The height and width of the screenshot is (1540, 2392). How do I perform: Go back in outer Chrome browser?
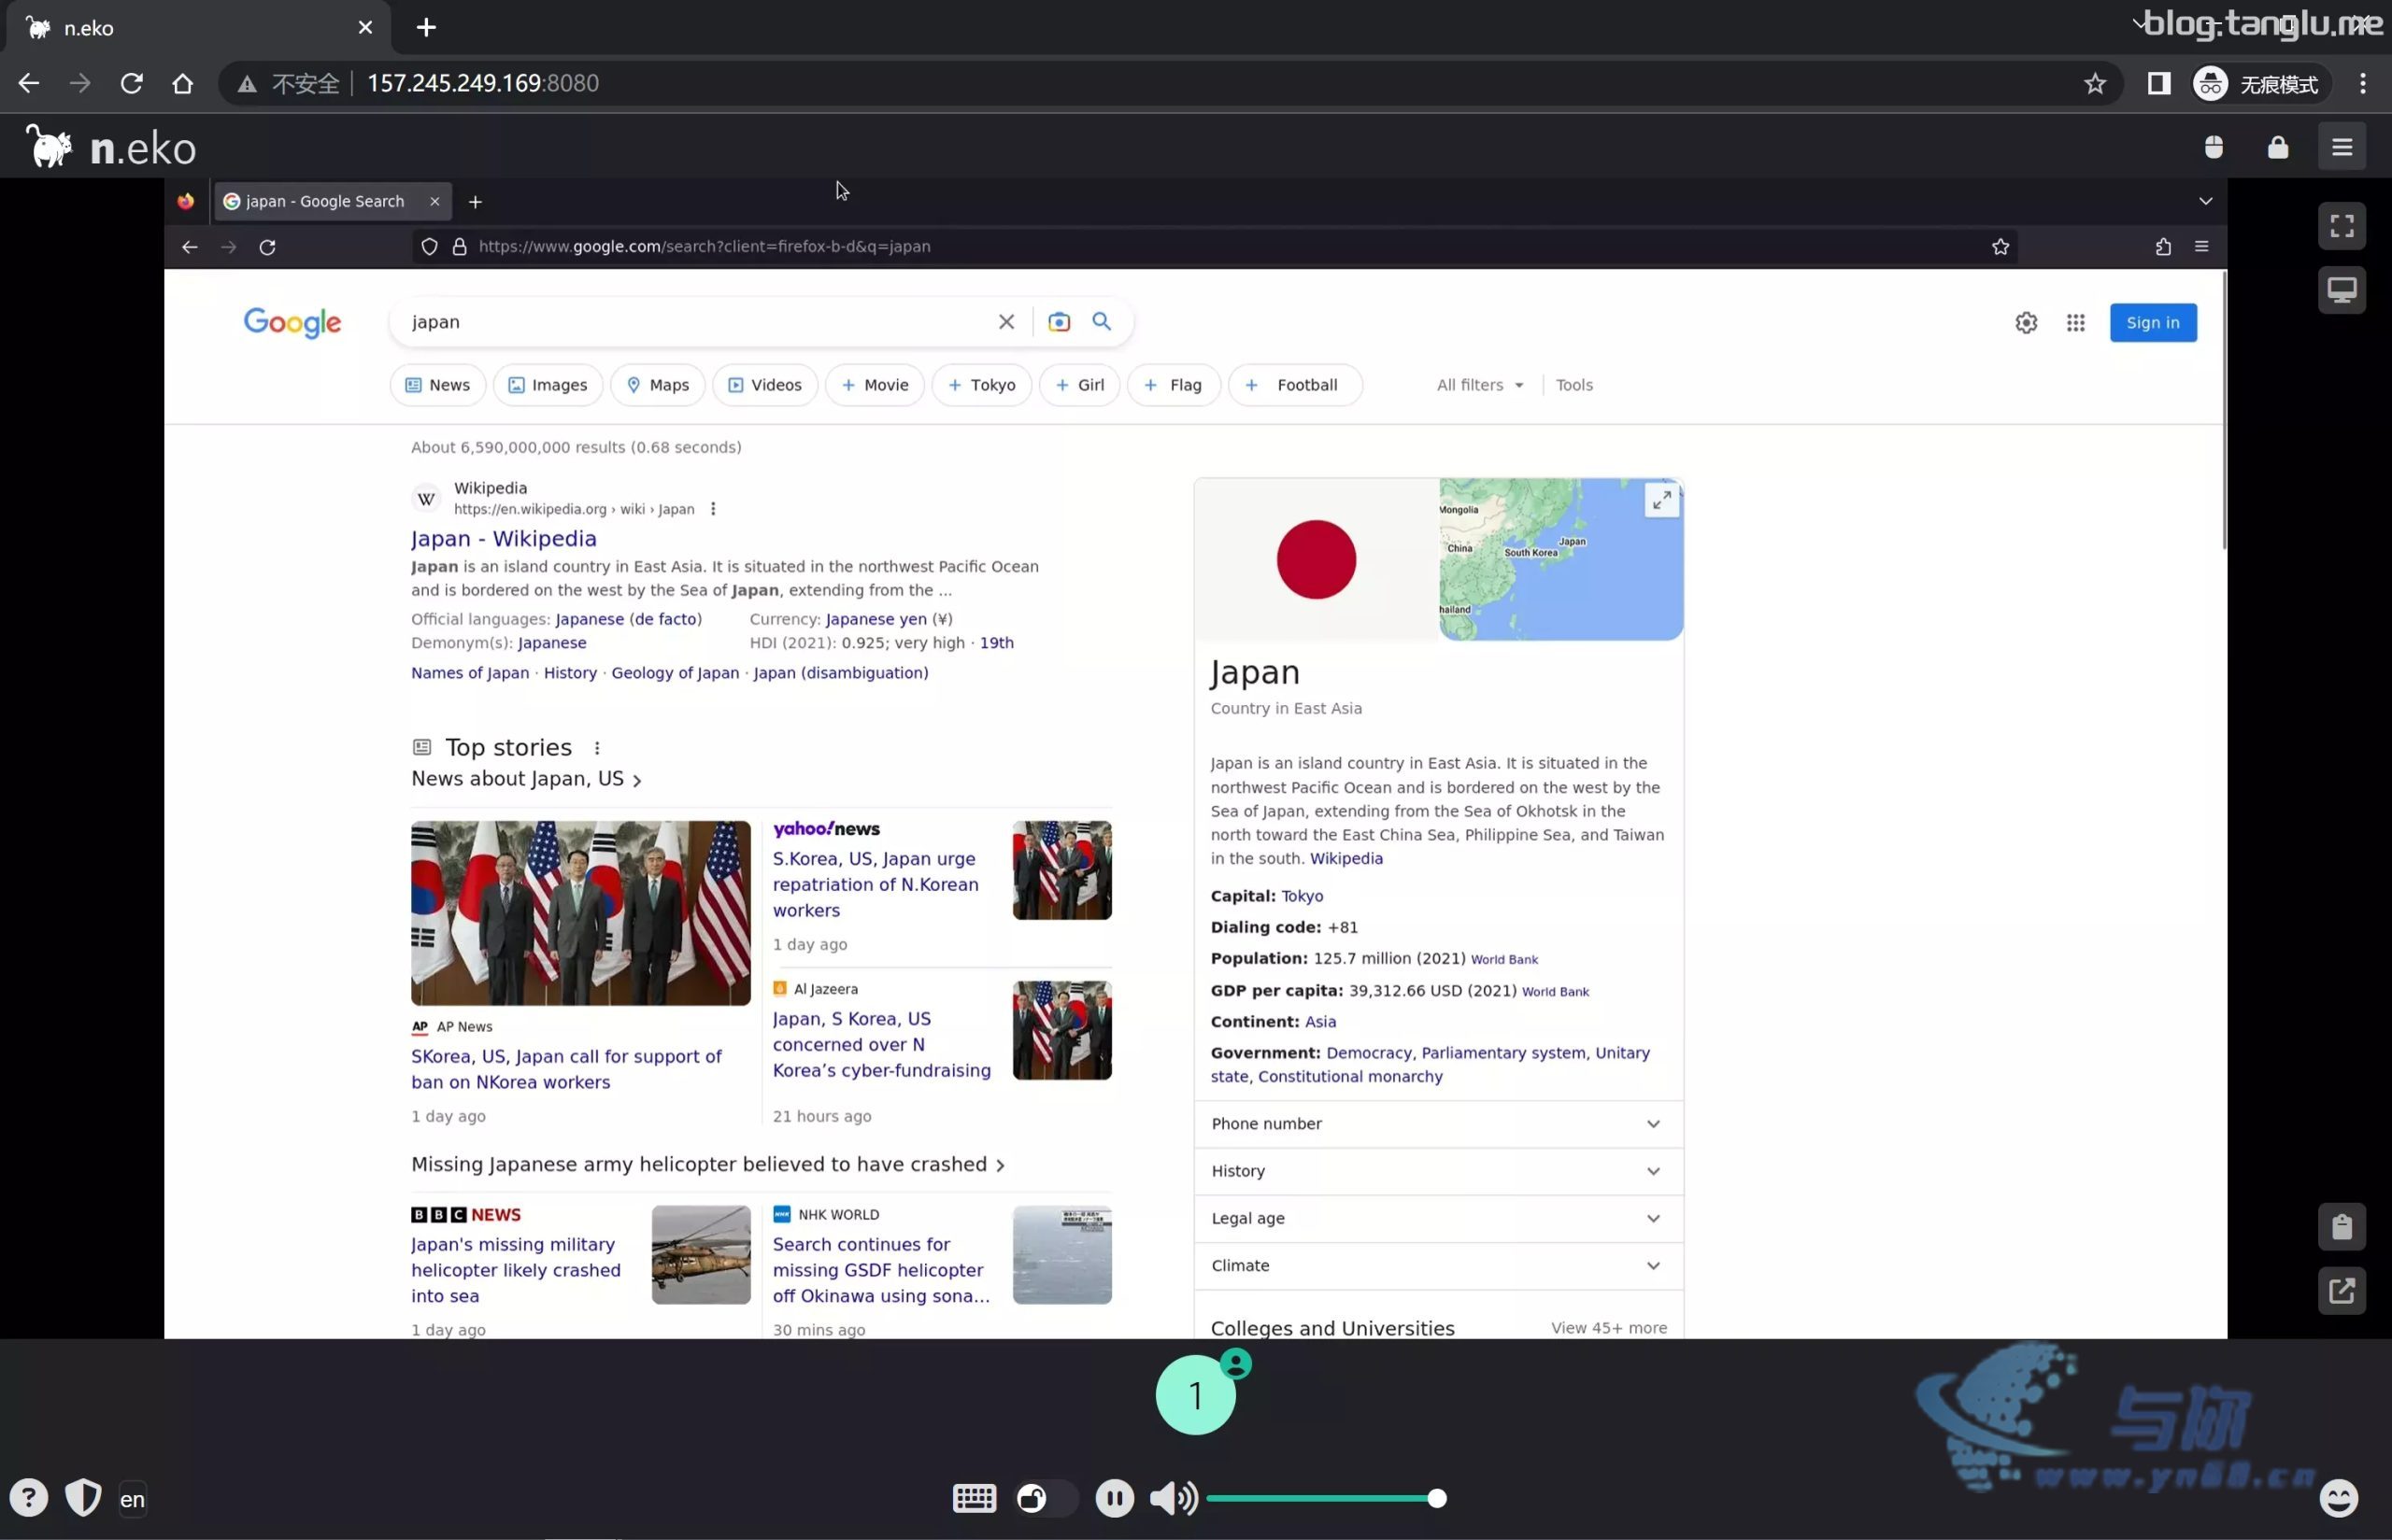click(x=28, y=83)
